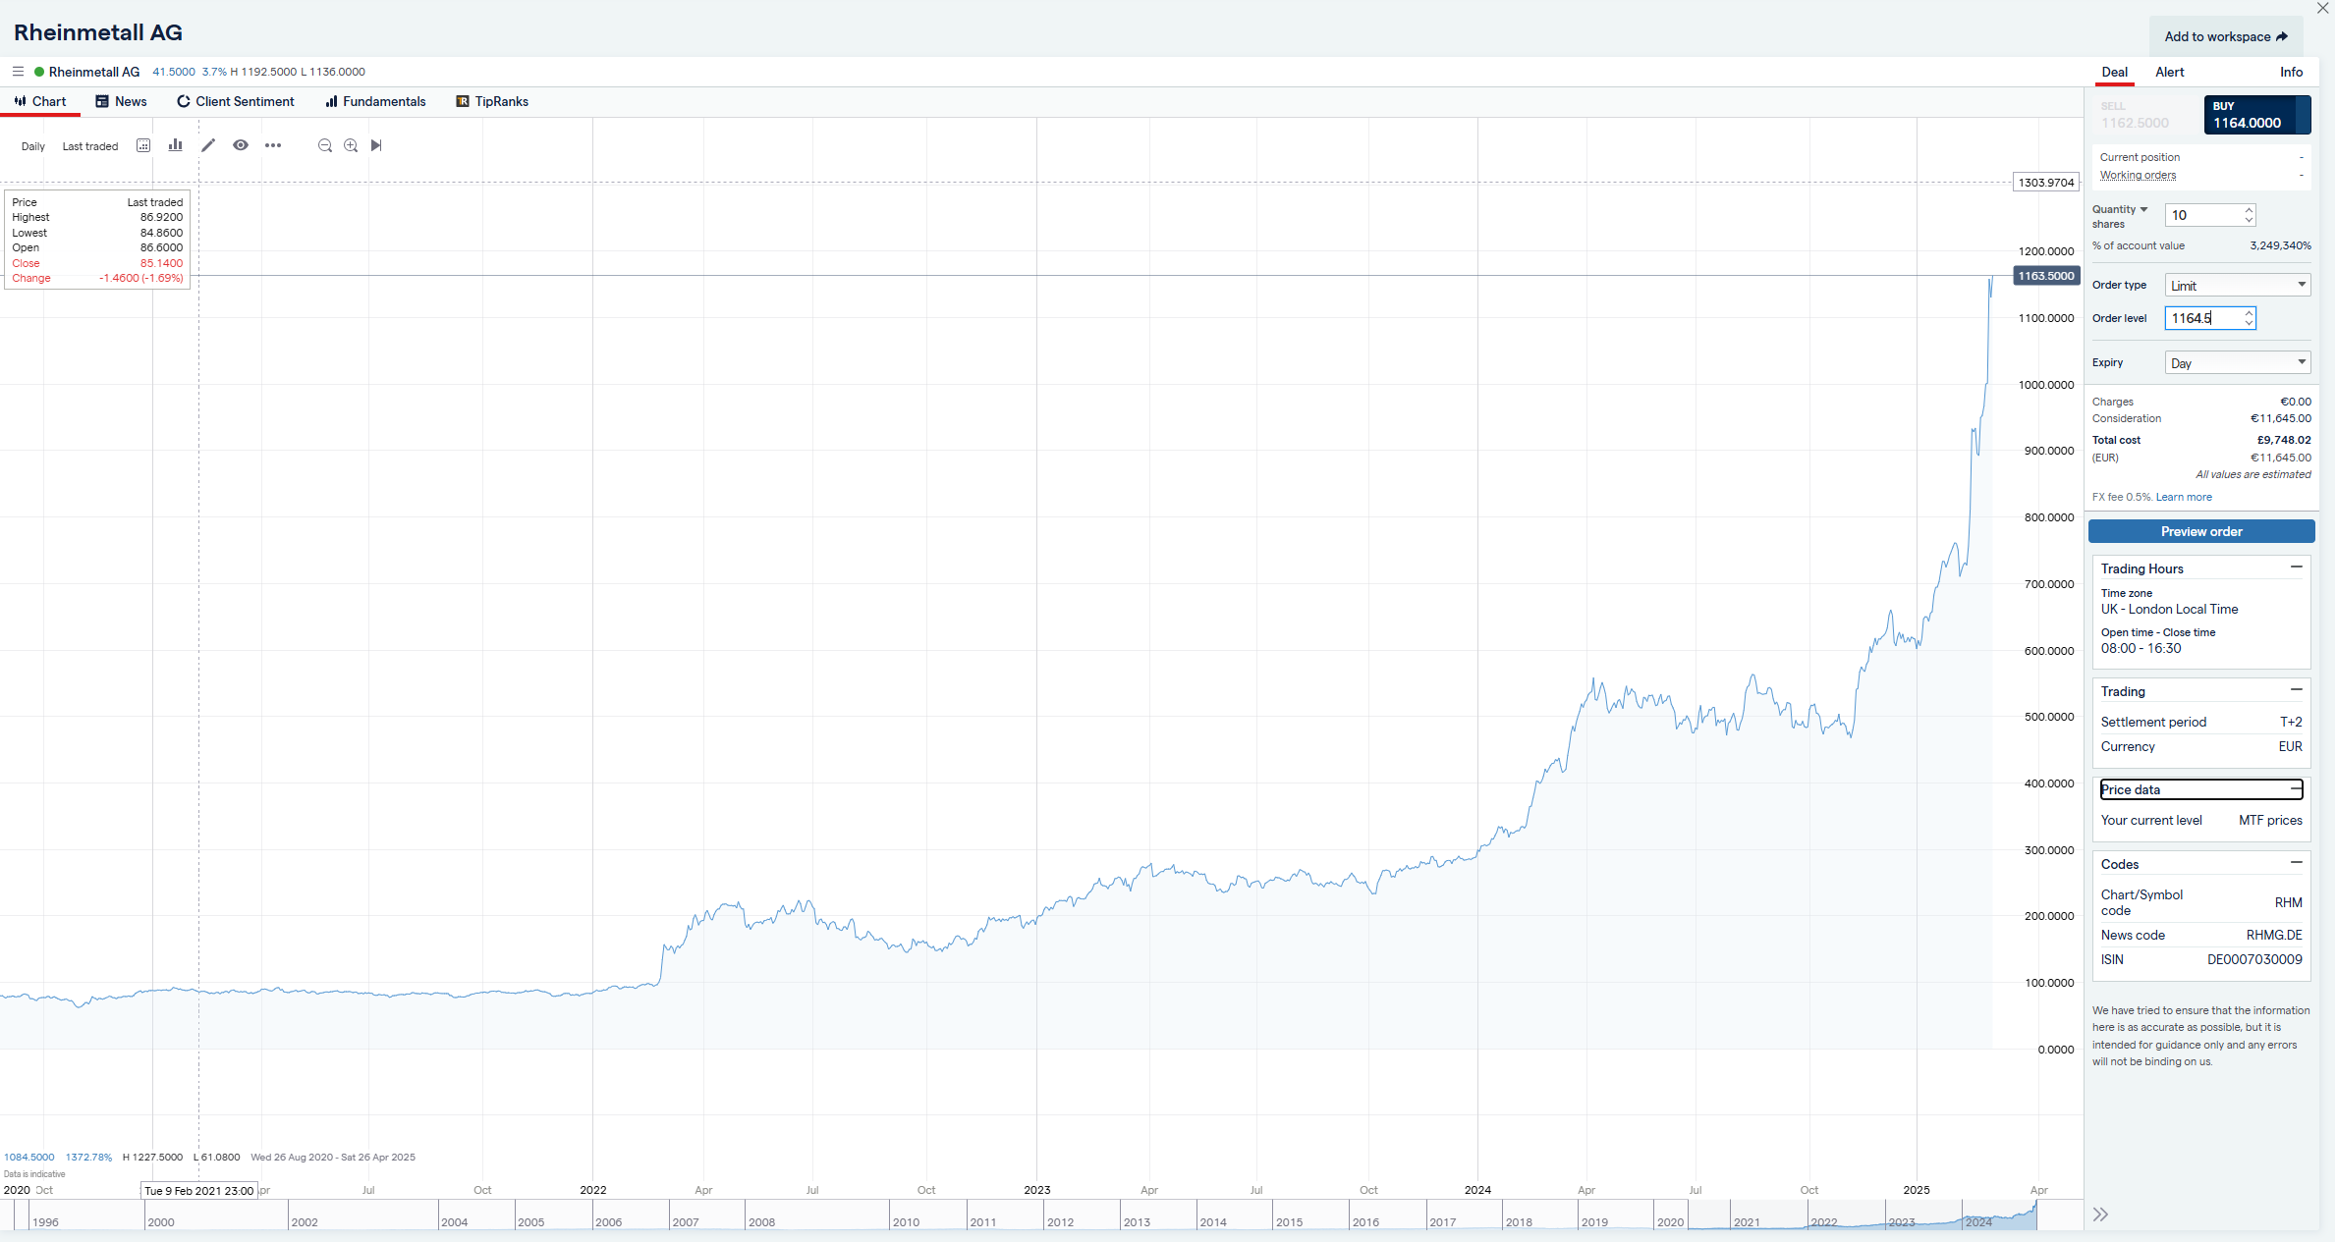2336x1242 pixels.
Task: Open the Order type Limit dropdown
Action: 2238,285
